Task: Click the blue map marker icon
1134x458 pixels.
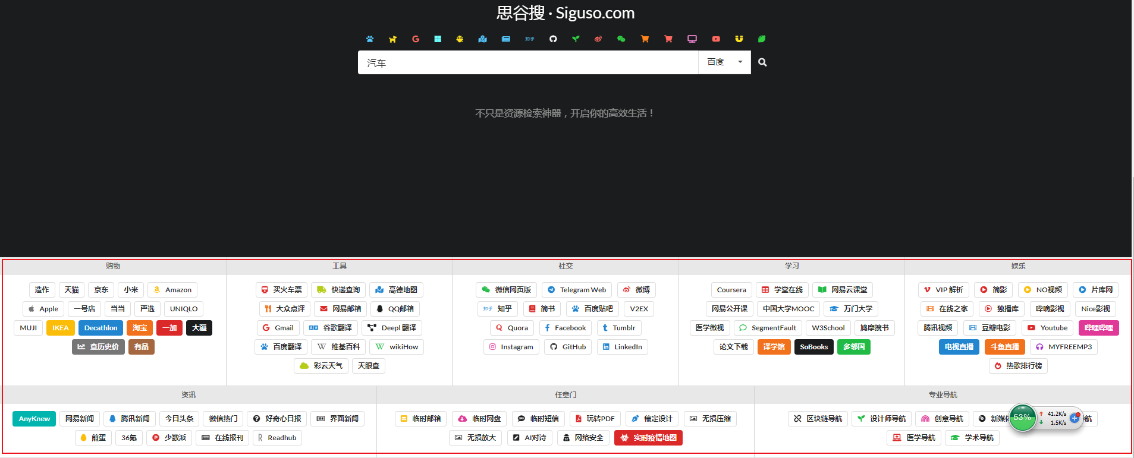Action: click(483, 39)
